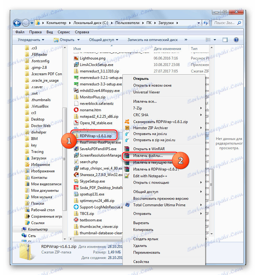This screenshot has width=256, height=275.
Task: Click the Back navigation arrow
Action: click(17, 23)
